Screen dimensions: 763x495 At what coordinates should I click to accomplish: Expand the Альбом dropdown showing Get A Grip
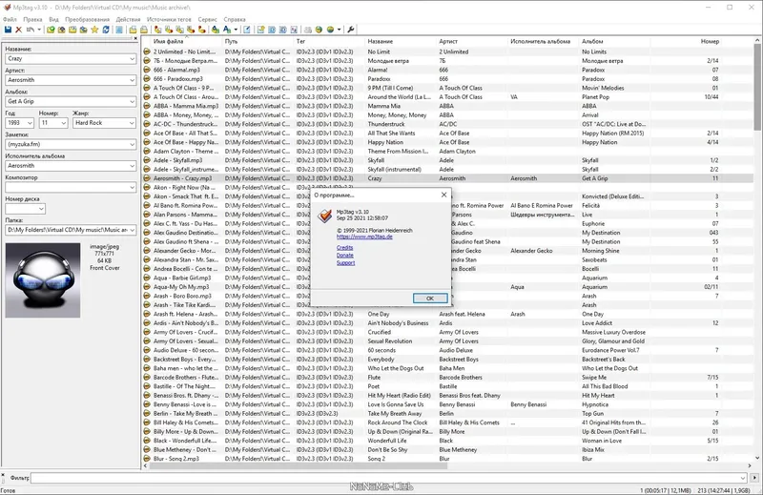coord(132,101)
